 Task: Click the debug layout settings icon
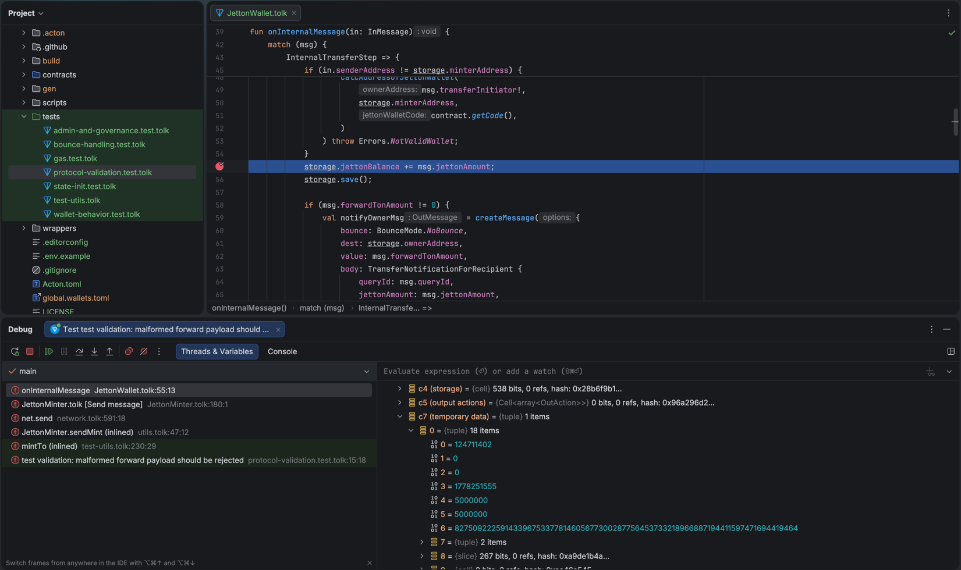click(951, 351)
